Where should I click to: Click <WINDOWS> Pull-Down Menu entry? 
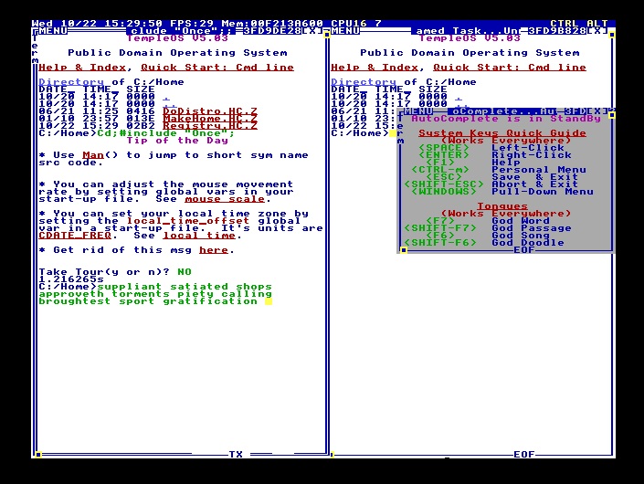pos(502,192)
